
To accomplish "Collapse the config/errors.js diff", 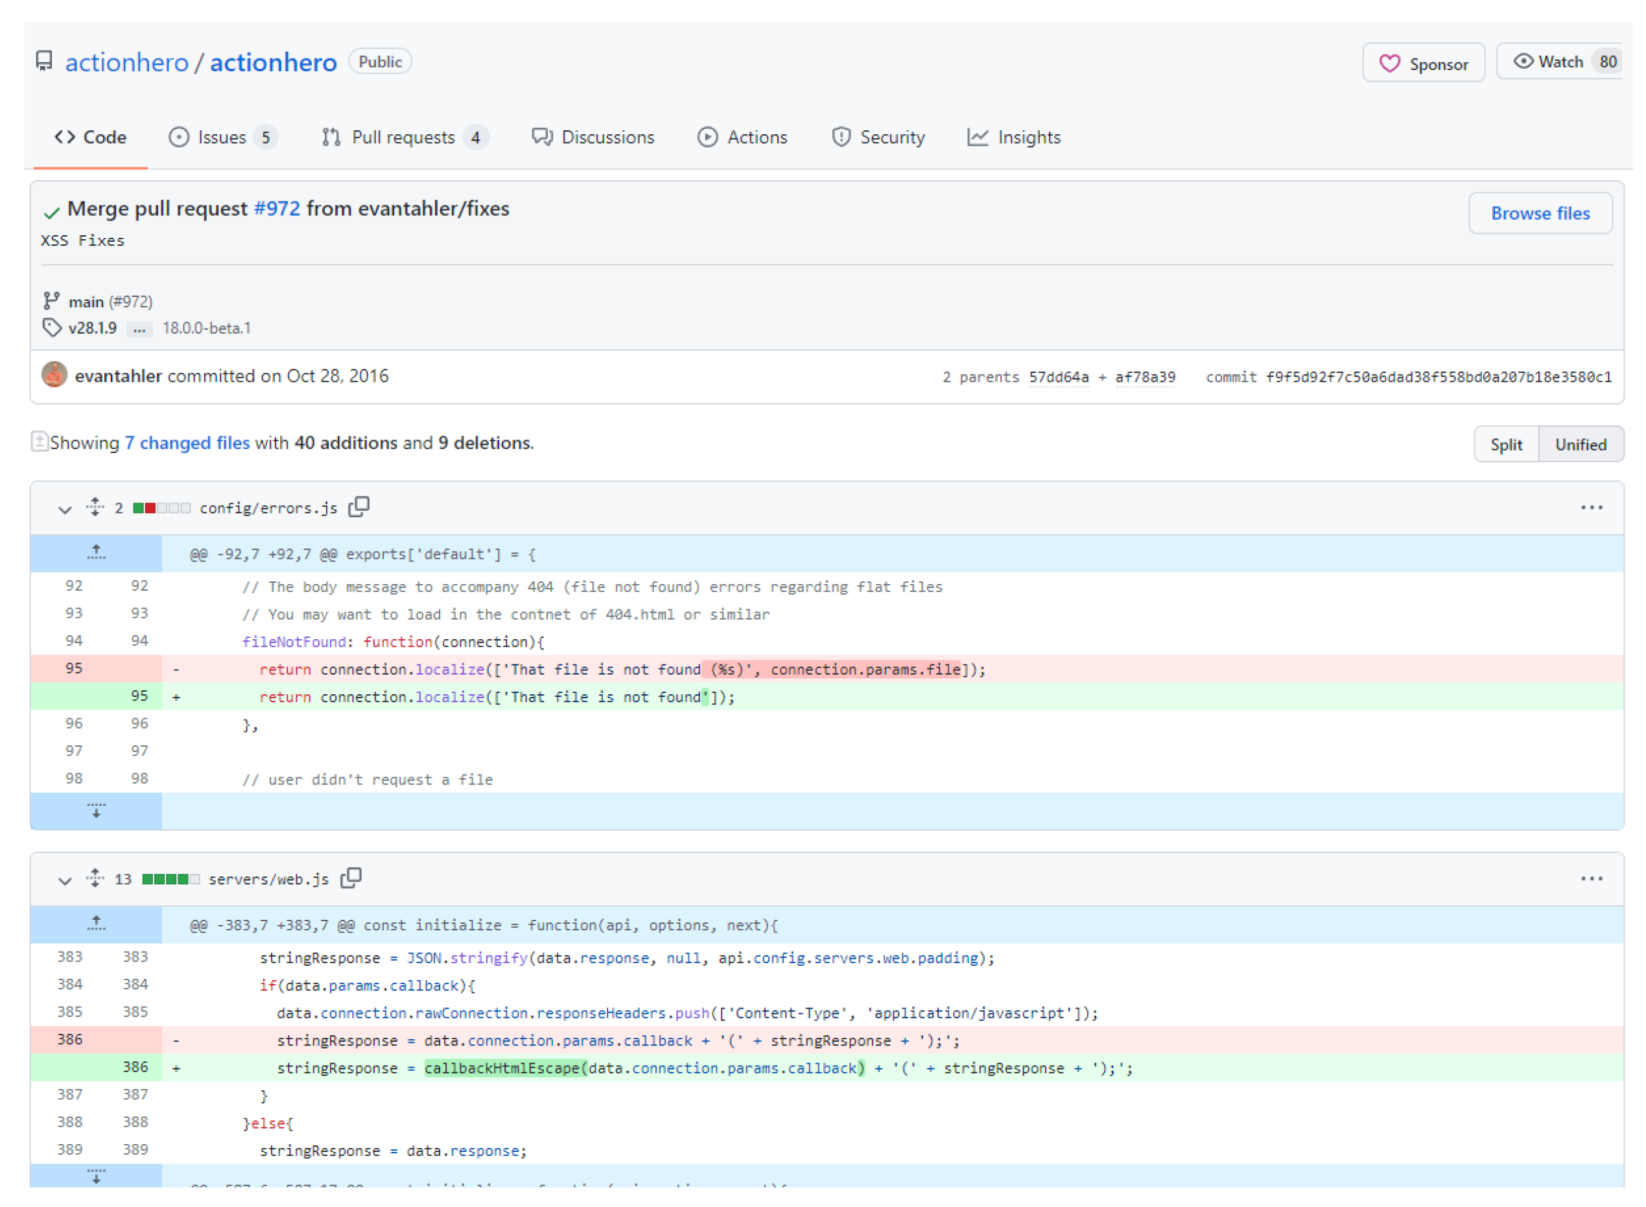I will [x=65, y=510].
